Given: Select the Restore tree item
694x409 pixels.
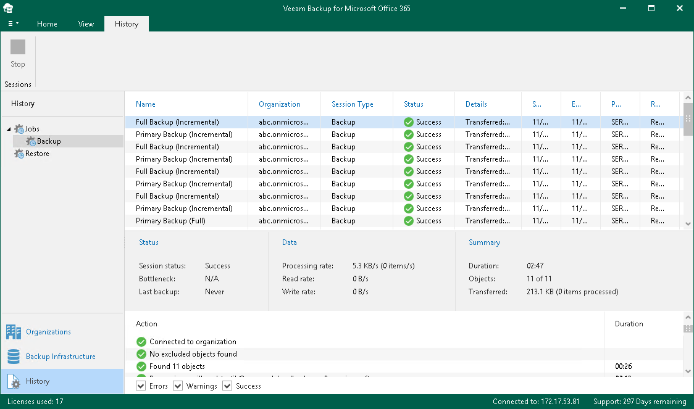Looking at the screenshot, I should tap(37, 154).
